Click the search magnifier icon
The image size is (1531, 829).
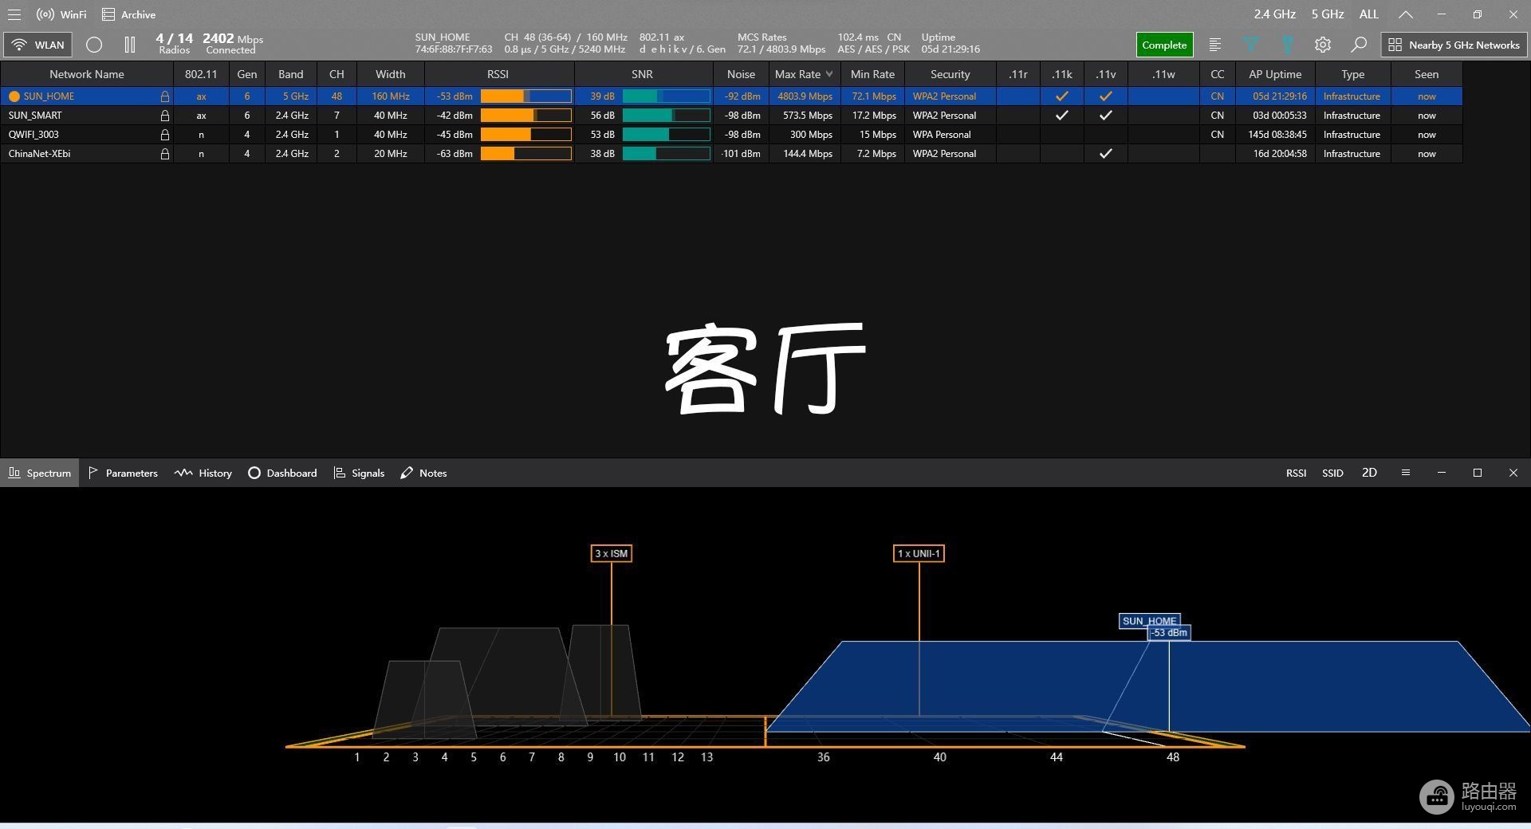pyautogui.click(x=1359, y=45)
